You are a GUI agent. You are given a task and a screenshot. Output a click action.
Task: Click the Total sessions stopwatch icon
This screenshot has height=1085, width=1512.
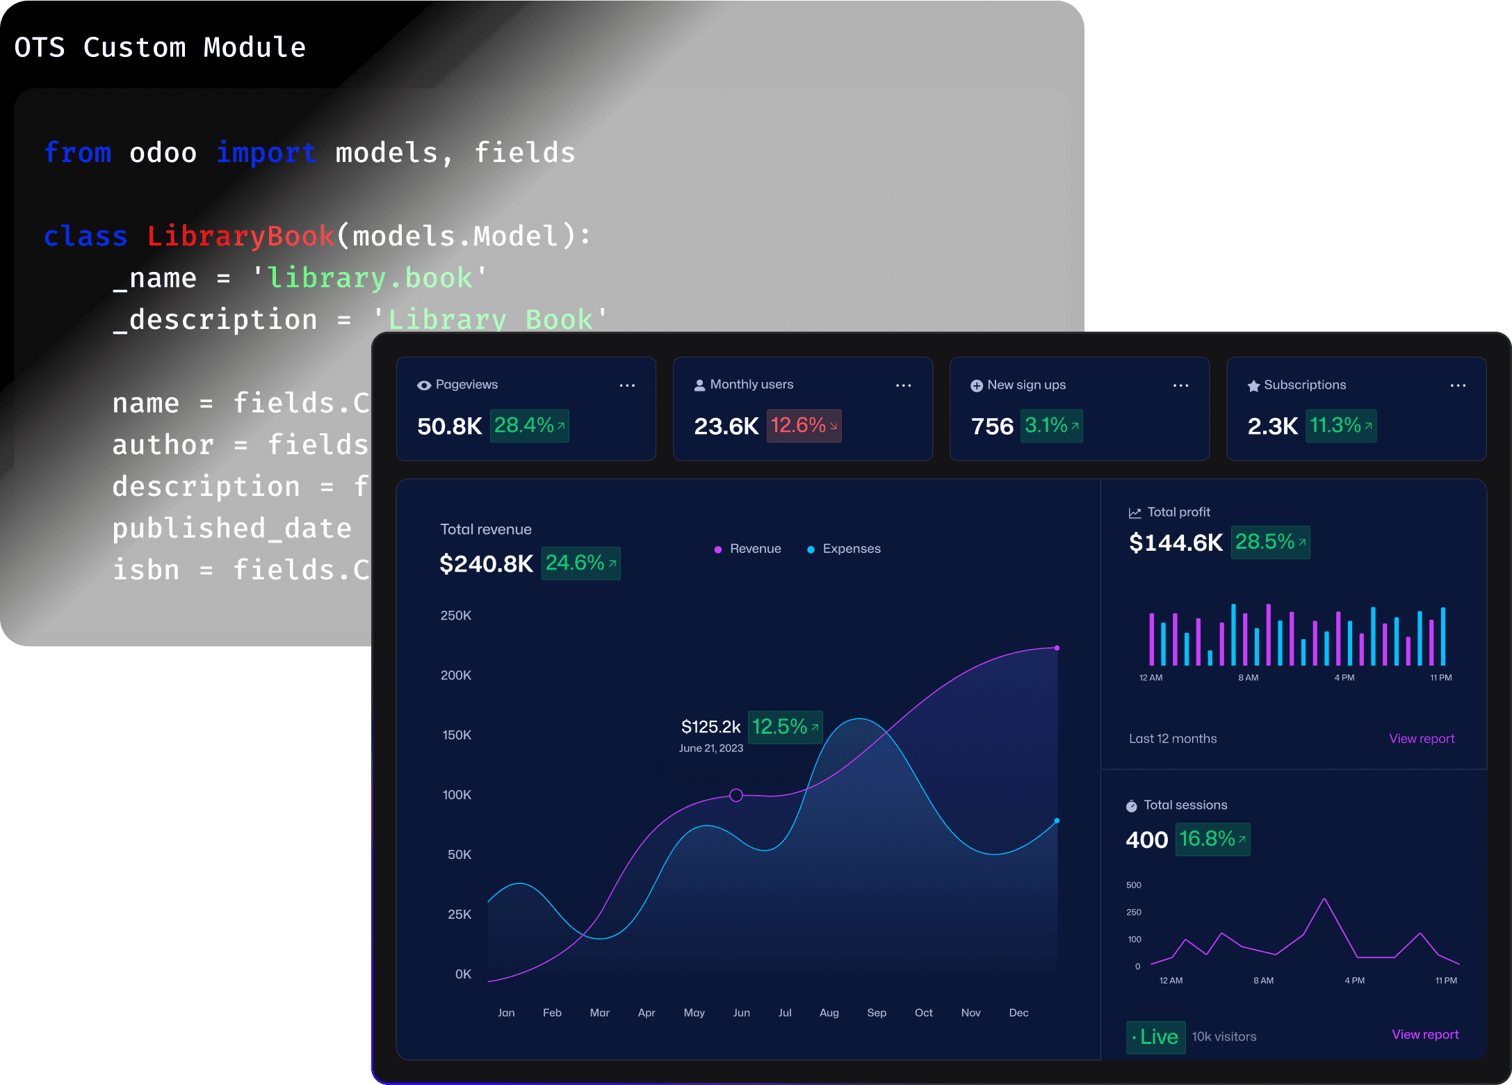1131,806
